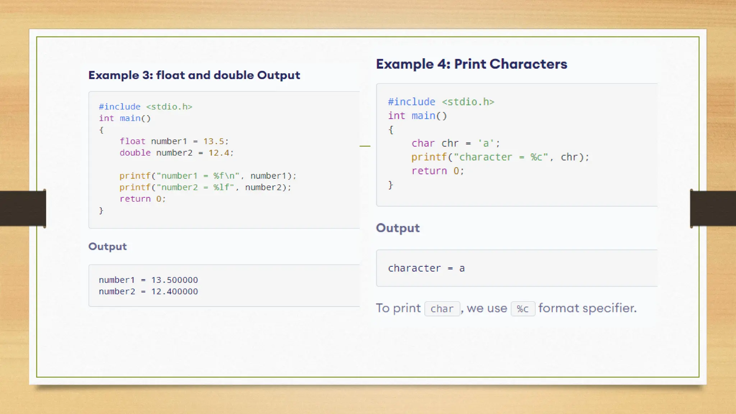Click the 'character = a' output text
736x414 pixels.
pyautogui.click(x=426, y=268)
